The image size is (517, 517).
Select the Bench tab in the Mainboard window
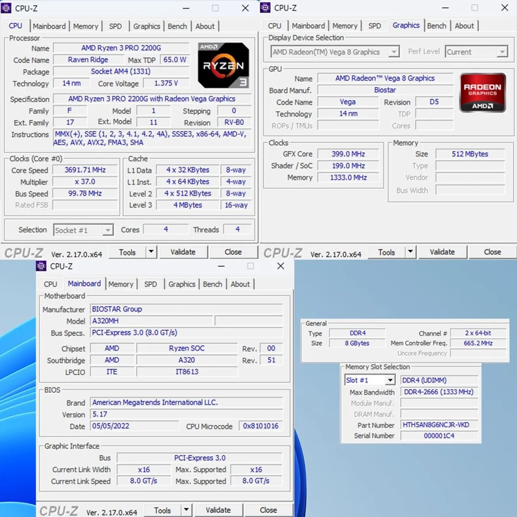pos(212,284)
